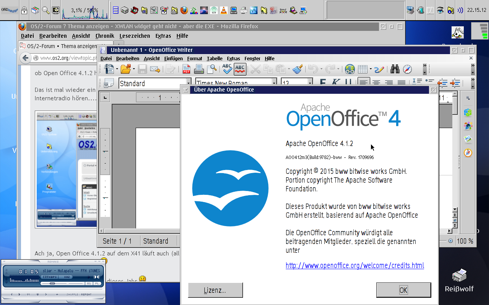Screen dimensions: 489x305
Task: Open Writer's Fenster menu
Action: [252, 58]
